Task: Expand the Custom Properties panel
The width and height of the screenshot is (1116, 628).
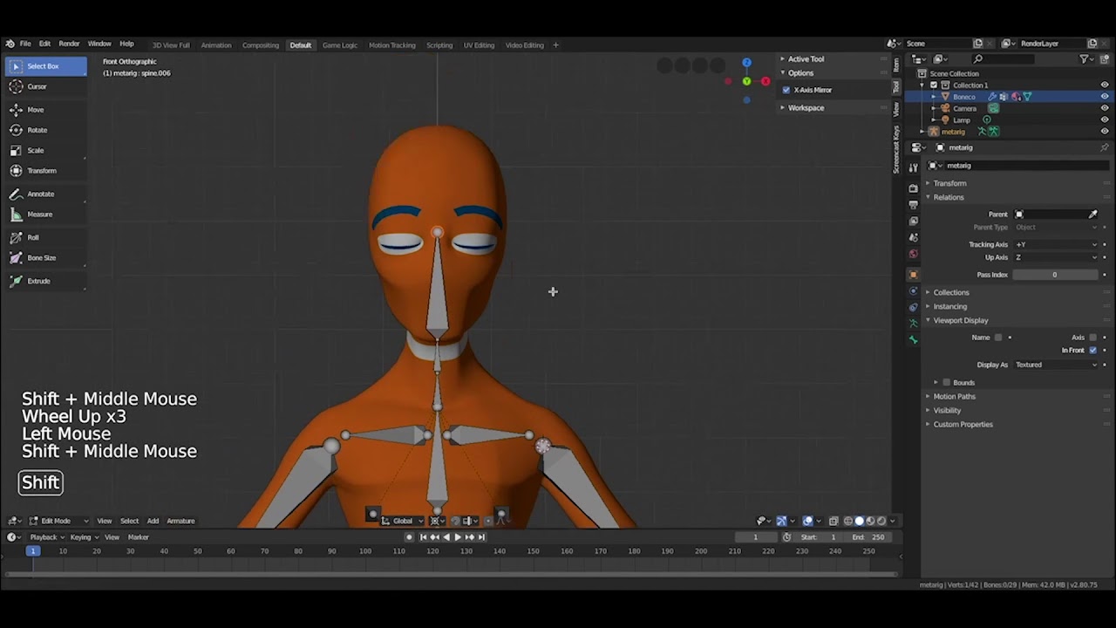Action: point(963,425)
